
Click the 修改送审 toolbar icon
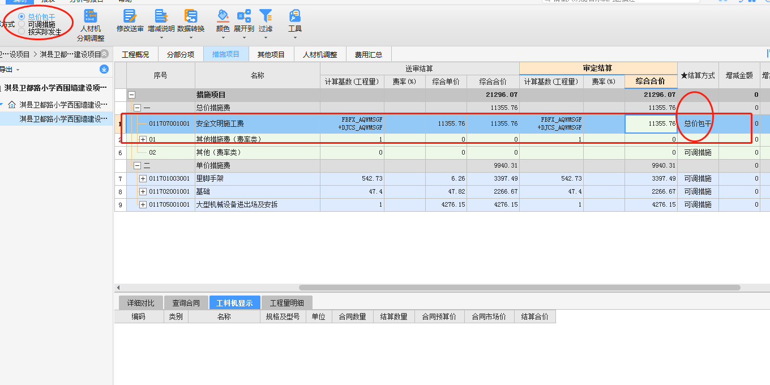130,16
